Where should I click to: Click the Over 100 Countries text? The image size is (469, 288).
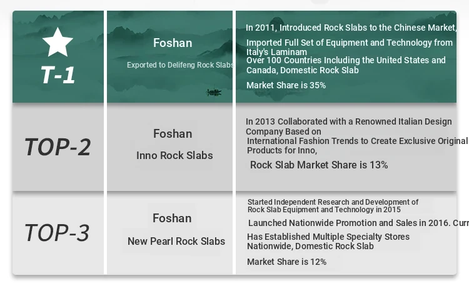coord(346,65)
